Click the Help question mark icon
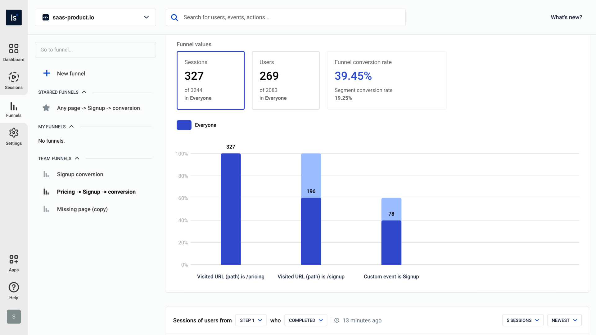The height and width of the screenshot is (335, 596). tap(14, 291)
